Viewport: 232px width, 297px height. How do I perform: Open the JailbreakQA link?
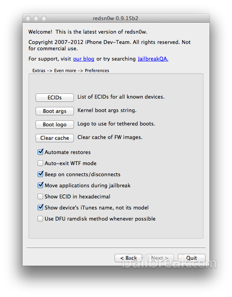(x=153, y=59)
